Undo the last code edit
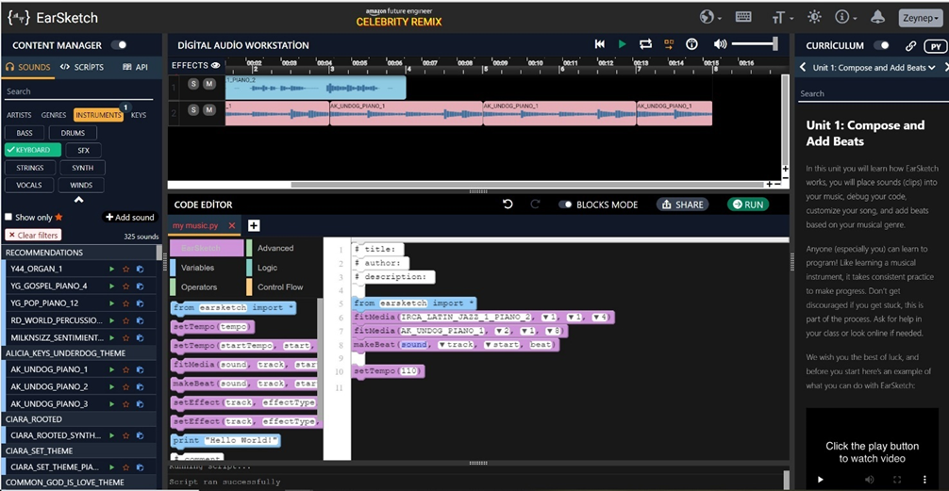 tap(508, 205)
